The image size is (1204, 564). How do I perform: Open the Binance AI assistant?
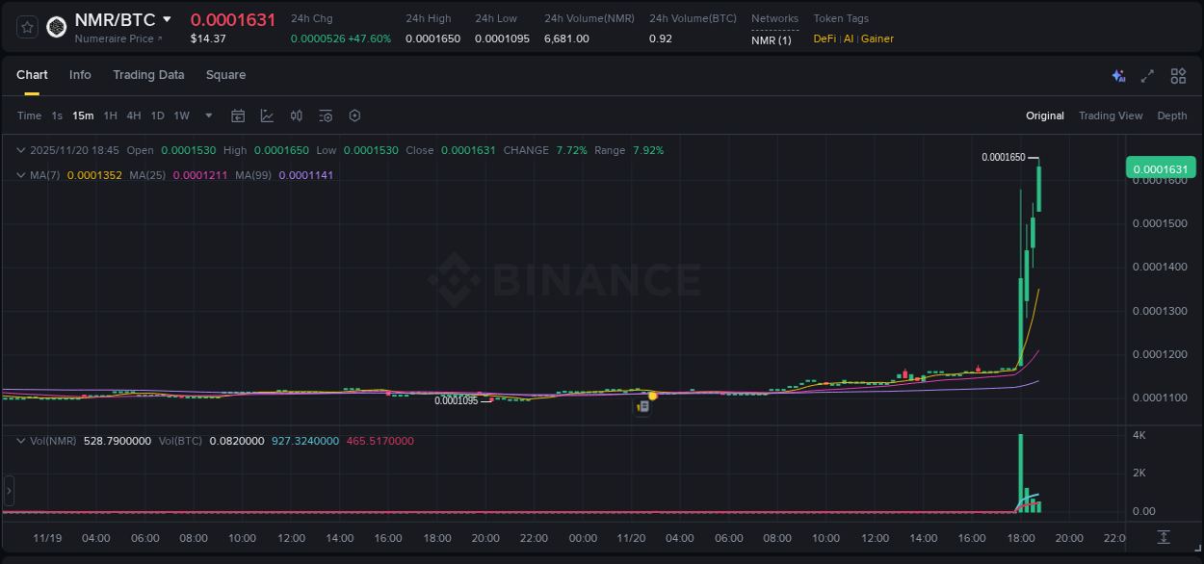pos(1118,75)
